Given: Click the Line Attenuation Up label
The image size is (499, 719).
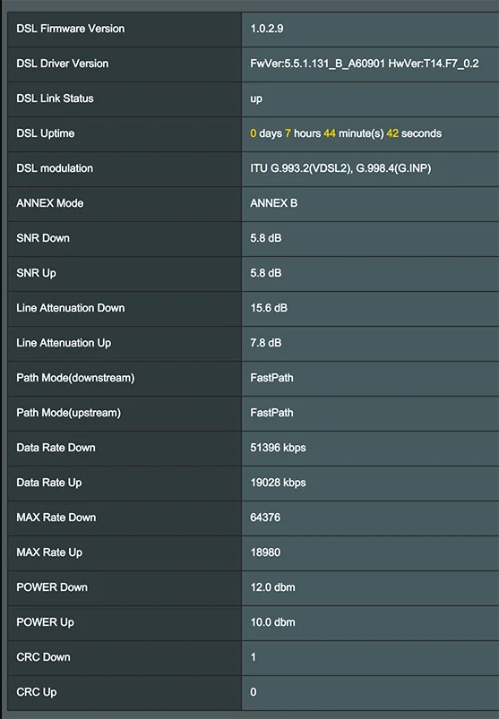Looking at the screenshot, I should coord(64,343).
